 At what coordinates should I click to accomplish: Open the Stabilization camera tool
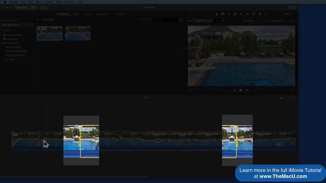coord(235,14)
